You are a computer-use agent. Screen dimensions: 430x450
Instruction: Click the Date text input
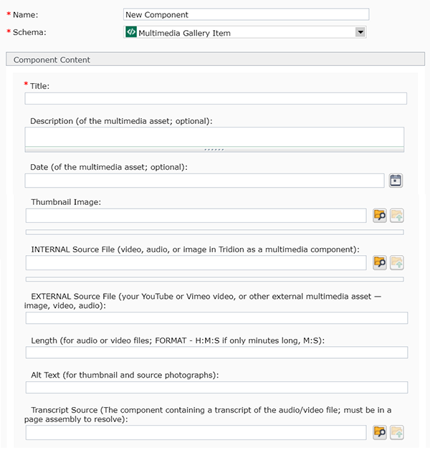click(x=204, y=181)
